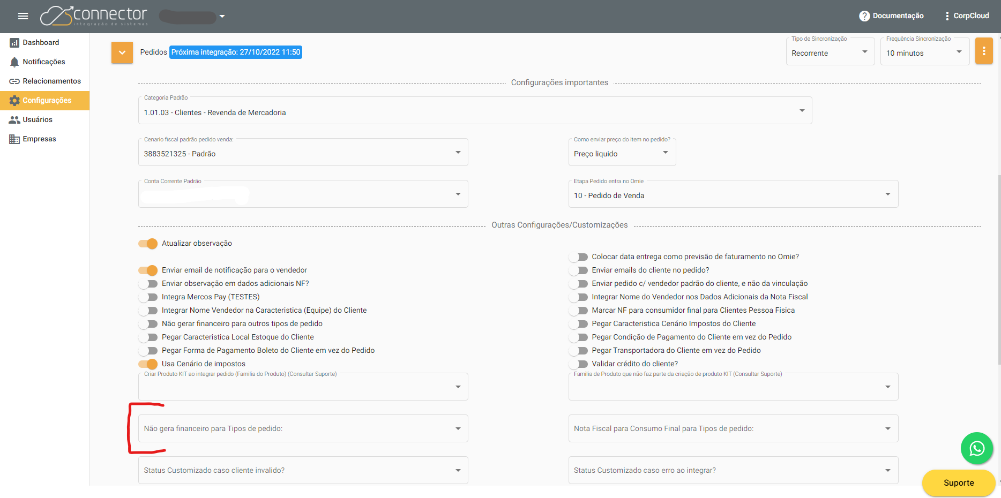Enable Enviar observação em dados adicionais NF
Viewport: 1001px width, 498px height.
[x=148, y=284]
